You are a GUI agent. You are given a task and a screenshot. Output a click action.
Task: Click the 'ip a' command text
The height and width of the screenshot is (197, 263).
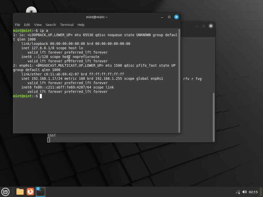[44, 31]
